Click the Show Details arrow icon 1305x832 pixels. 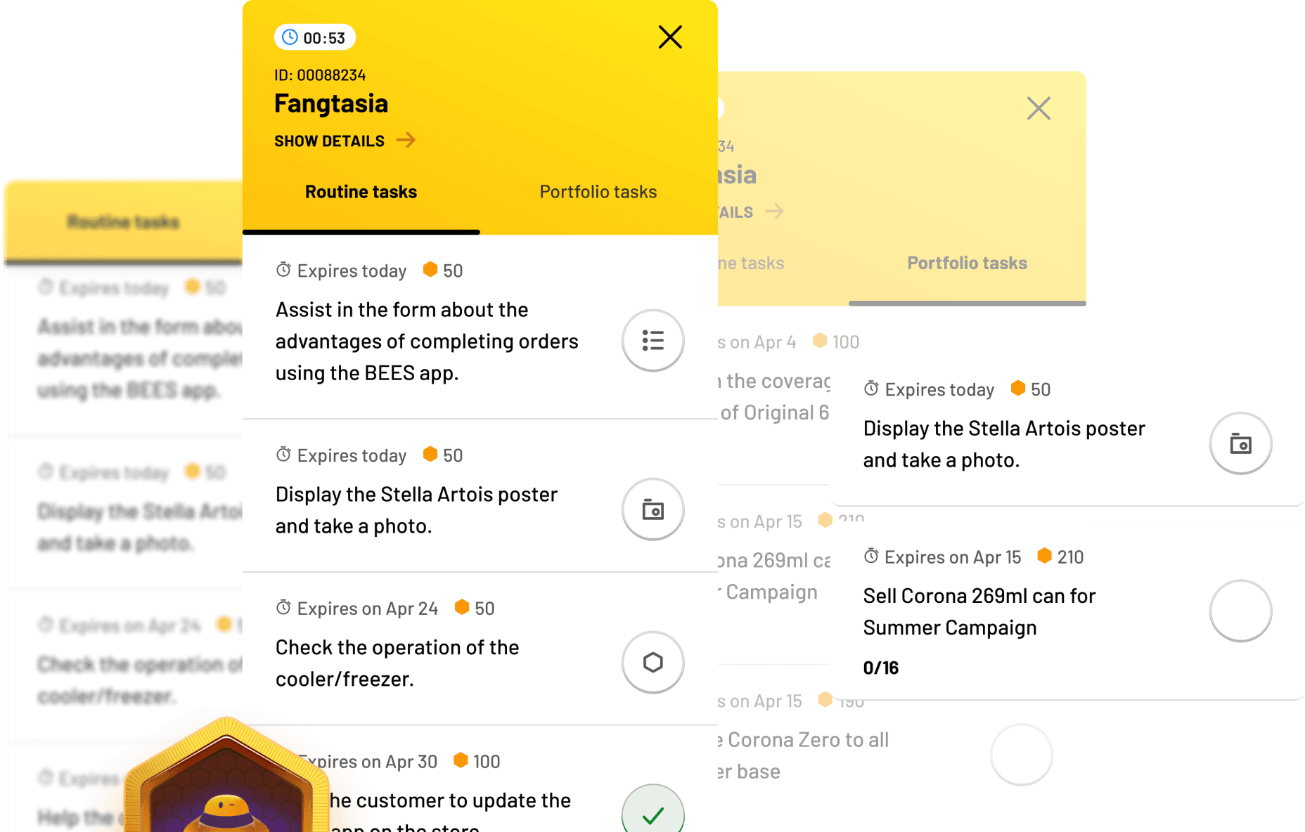pos(406,141)
